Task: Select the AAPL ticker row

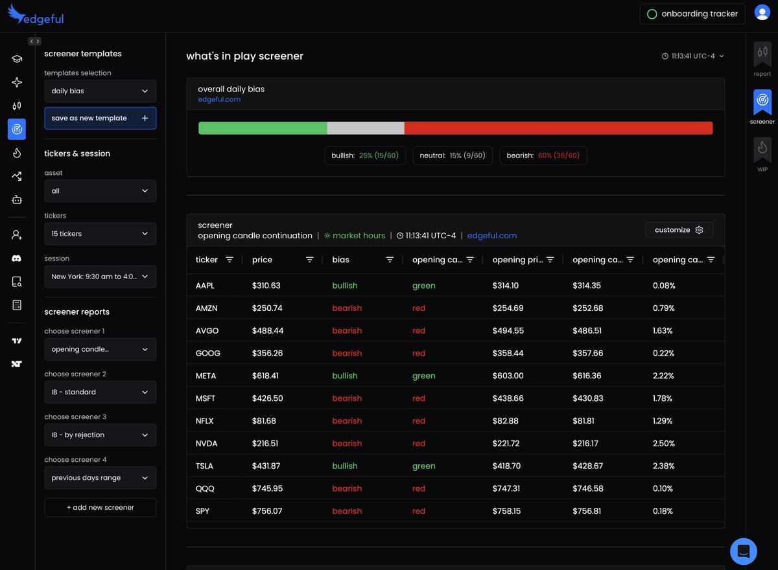Action: [x=455, y=286]
